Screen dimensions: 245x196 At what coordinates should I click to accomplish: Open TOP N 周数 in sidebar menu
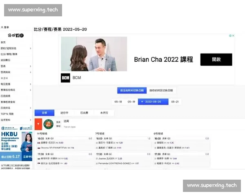pos(7,114)
